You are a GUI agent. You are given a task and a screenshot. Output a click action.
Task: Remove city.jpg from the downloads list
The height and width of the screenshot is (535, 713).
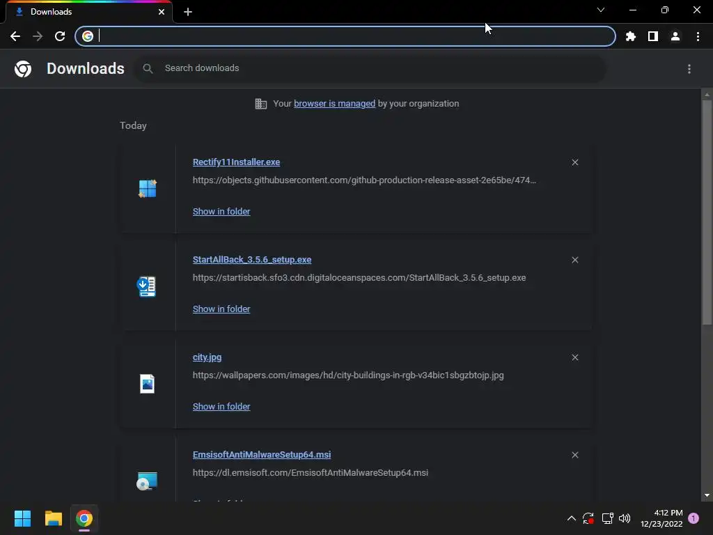(575, 357)
